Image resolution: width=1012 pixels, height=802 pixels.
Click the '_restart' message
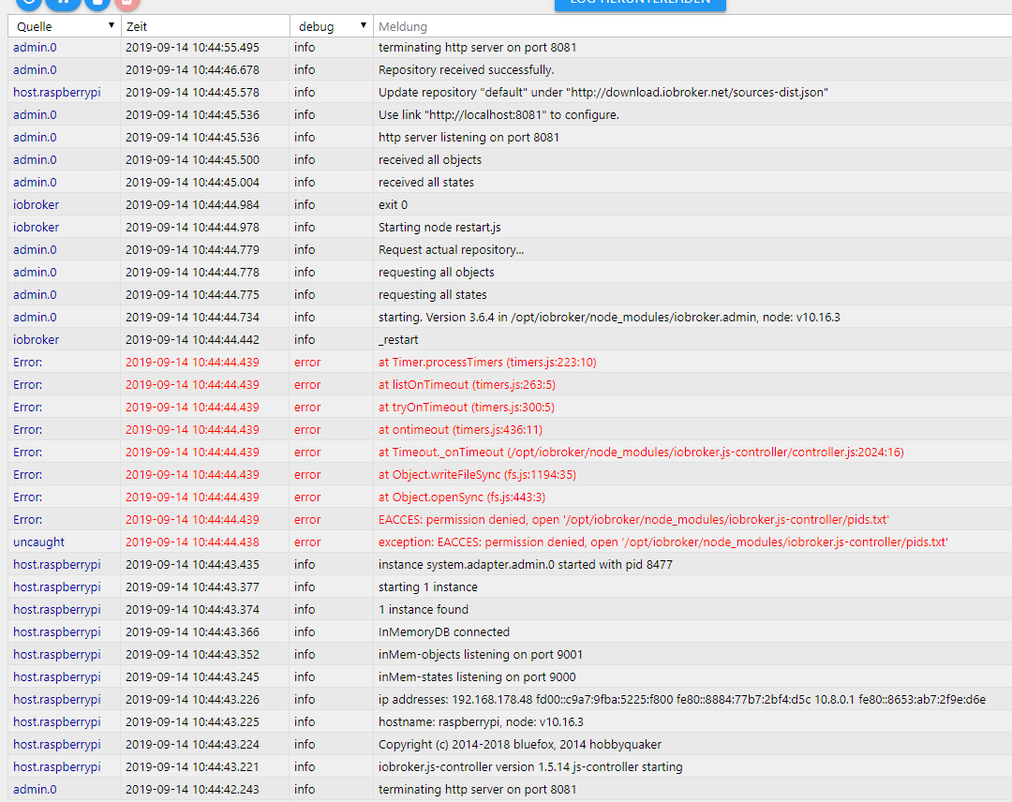[x=398, y=339]
